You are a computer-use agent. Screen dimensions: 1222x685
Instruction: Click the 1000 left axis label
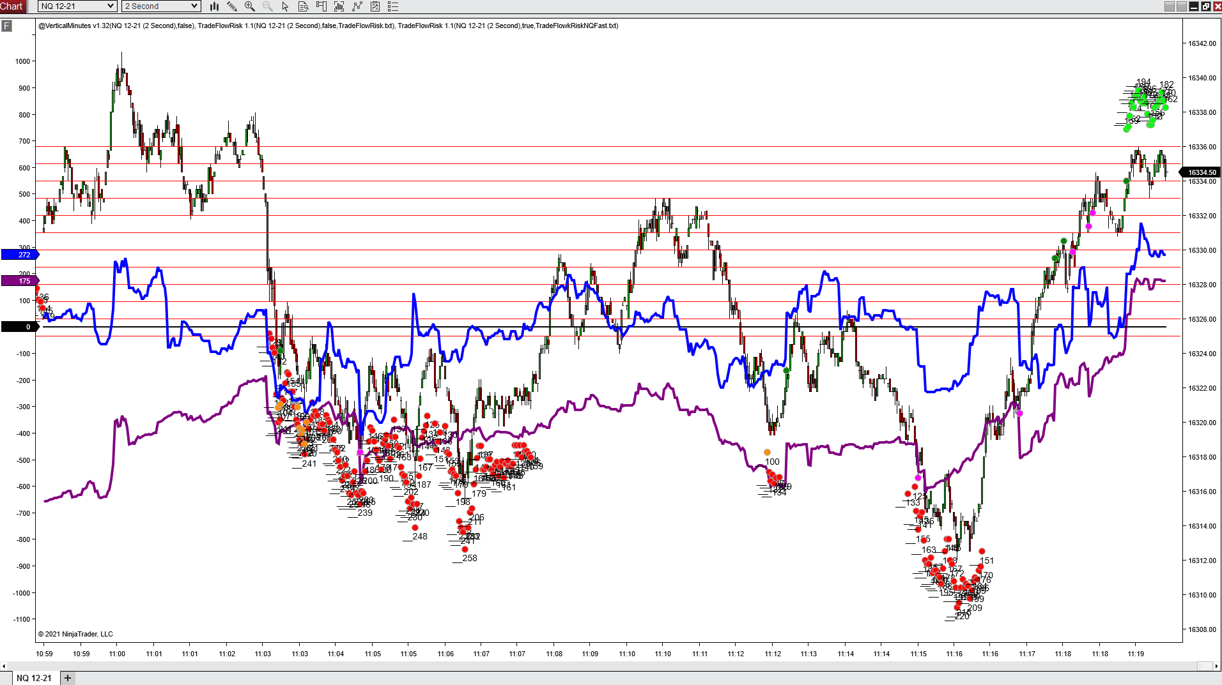tap(22, 61)
